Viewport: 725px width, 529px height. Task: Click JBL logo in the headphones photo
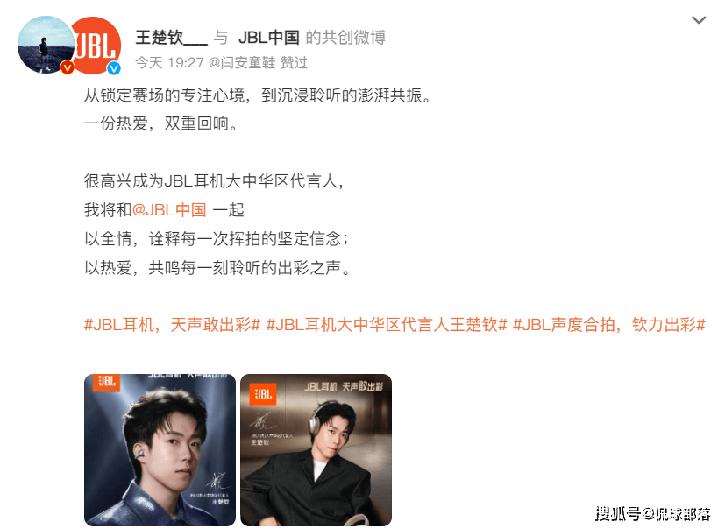(x=263, y=394)
